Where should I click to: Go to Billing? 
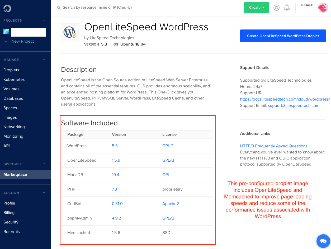pos(9,213)
